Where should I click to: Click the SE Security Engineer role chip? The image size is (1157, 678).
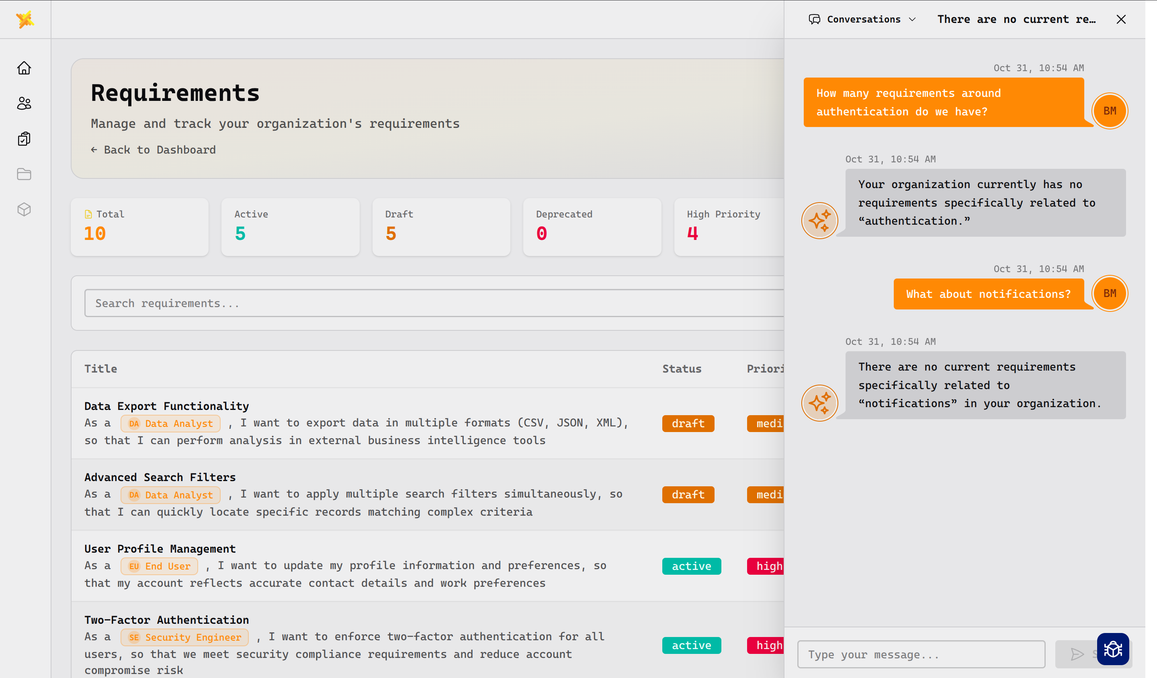click(184, 637)
